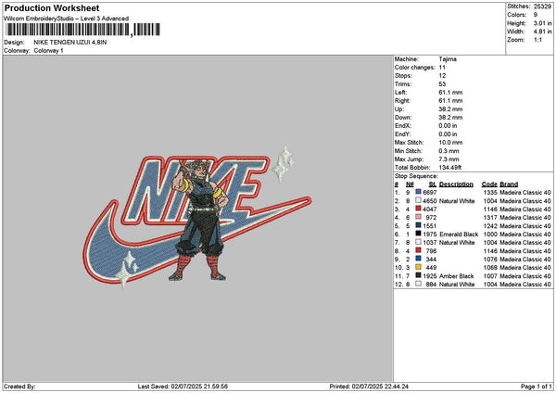Click the Total Bobbin value 134.49ft
The height and width of the screenshot is (393, 556).
[450, 168]
